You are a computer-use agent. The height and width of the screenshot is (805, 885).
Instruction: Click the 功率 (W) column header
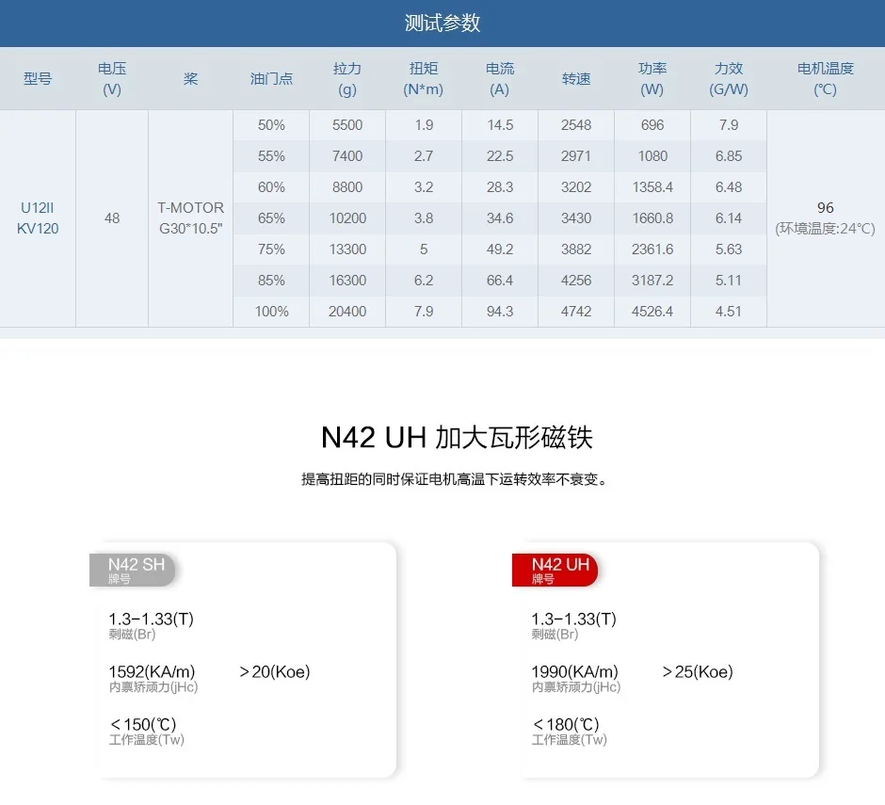click(x=652, y=78)
